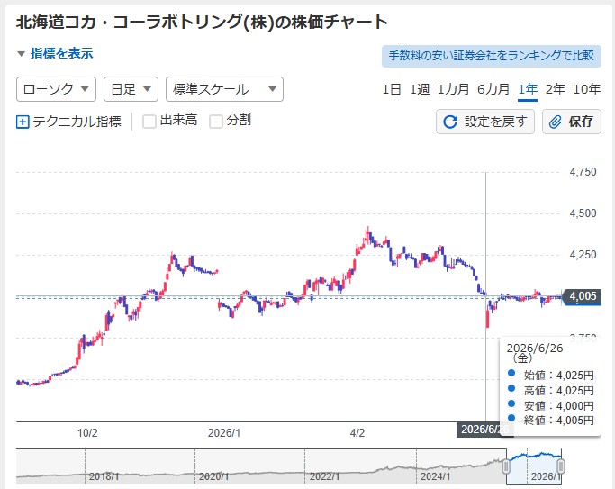The height and width of the screenshot is (489, 615).
Task: Click the 2024/1 area in overview timeline
Action: (x=436, y=476)
